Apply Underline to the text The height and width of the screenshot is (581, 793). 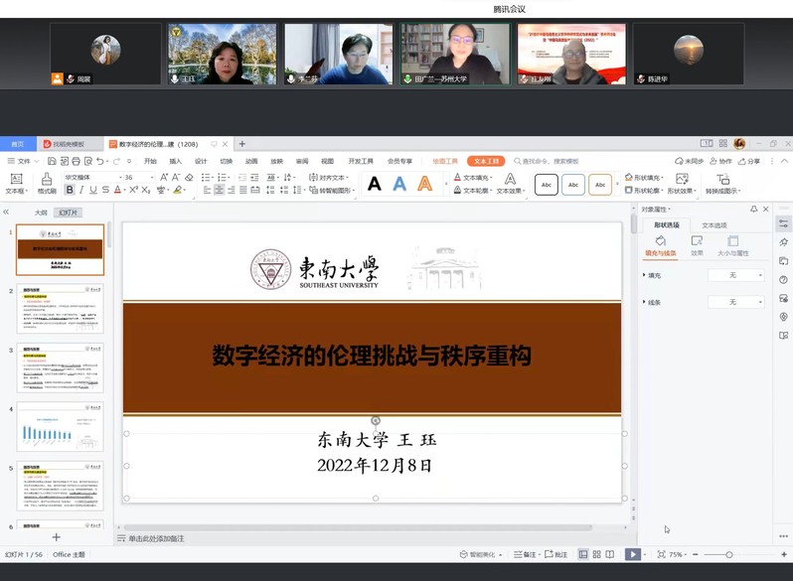pos(93,190)
